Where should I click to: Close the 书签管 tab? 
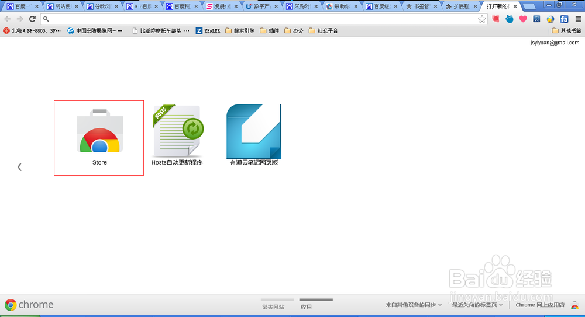pyautogui.click(x=435, y=6)
